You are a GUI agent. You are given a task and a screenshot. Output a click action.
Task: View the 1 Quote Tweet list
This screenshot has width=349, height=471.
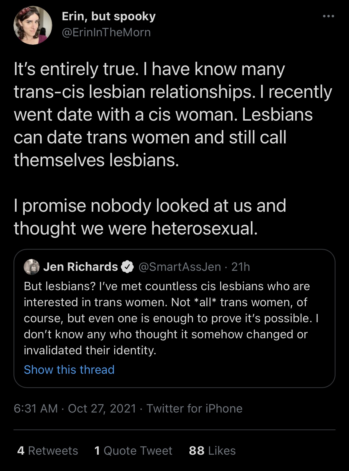[x=133, y=450]
